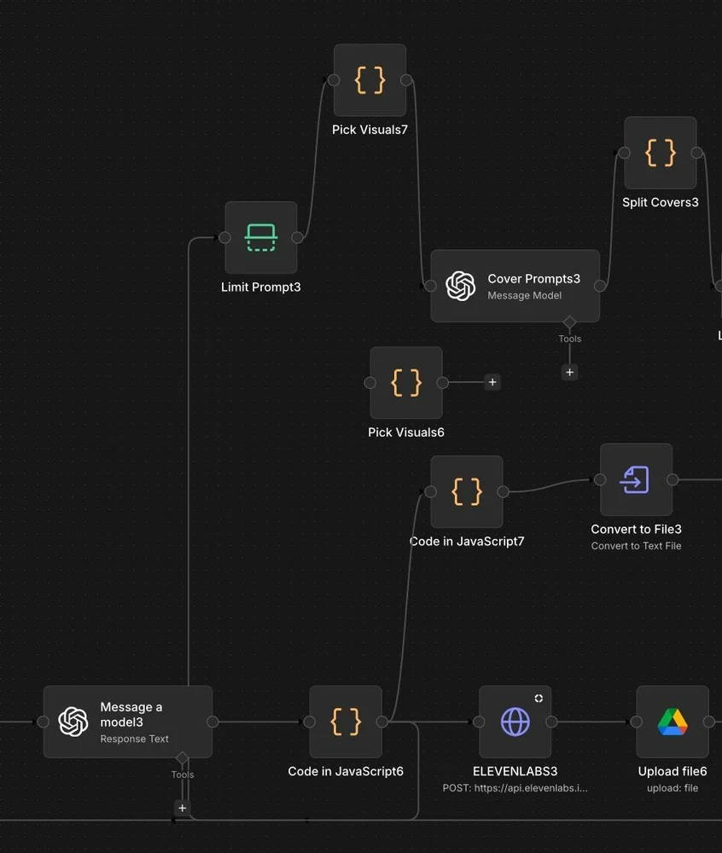The height and width of the screenshot is (853, 722).
Task: Add a node with plus after Pick Visuals6
Action: [492, 382]
